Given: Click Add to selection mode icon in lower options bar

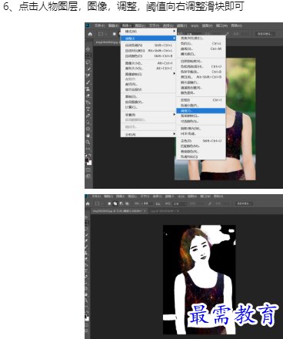Looking at the screenshot, I should (115, 203).
